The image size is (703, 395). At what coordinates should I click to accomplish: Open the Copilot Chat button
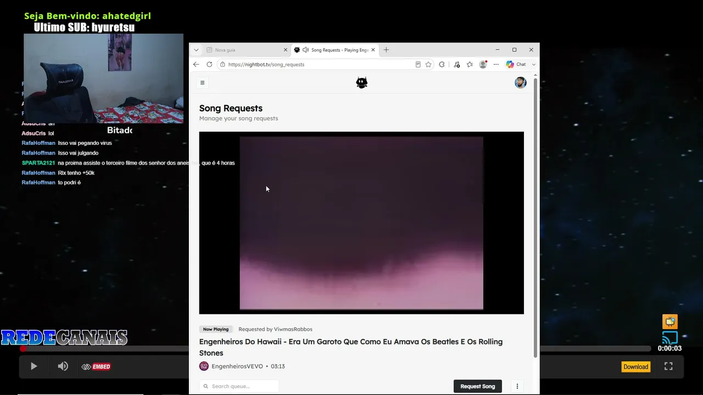tap(516, 64)
